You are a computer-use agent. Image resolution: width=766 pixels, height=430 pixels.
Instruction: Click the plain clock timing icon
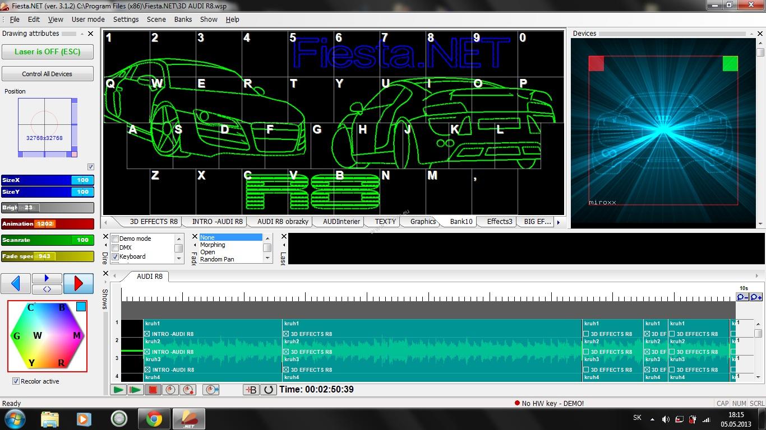[x=170, y=390]
